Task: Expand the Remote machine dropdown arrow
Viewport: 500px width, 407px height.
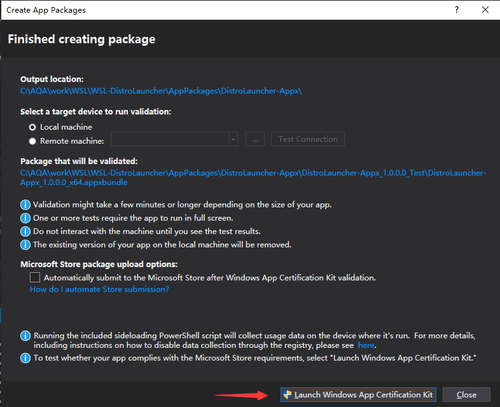Action: tap(233, 139)
